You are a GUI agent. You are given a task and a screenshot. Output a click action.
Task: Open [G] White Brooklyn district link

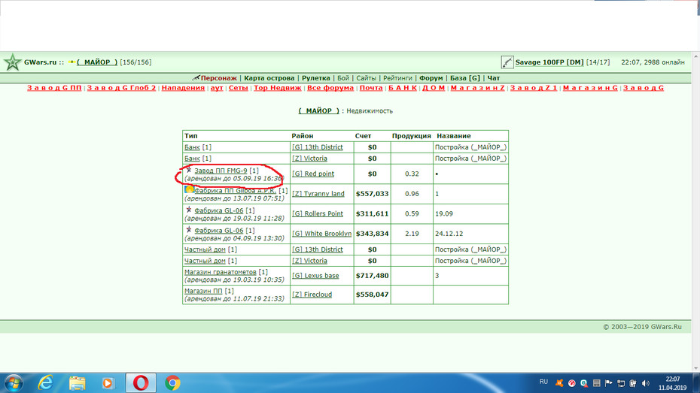point(322,234)
